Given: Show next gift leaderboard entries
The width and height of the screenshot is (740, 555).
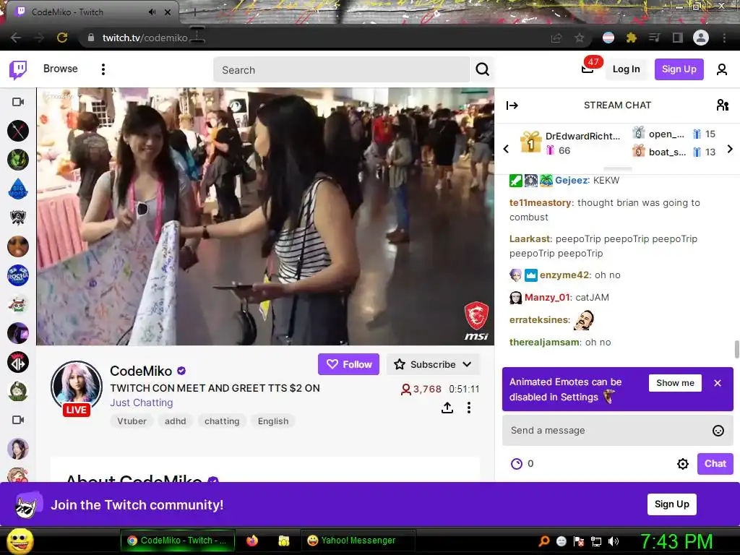Looking at the screenshot, I should coord(730,149).
